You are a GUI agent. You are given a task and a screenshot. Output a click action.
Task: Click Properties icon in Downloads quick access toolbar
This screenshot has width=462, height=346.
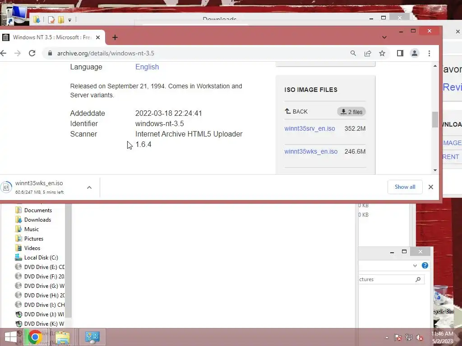tap(51, 20)
